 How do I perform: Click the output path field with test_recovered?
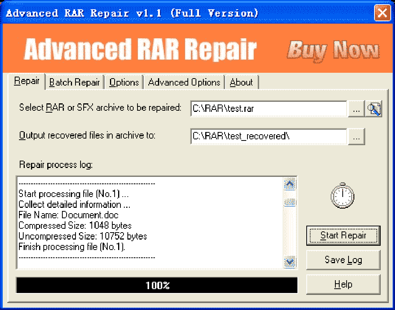click(x=269, y=137)
